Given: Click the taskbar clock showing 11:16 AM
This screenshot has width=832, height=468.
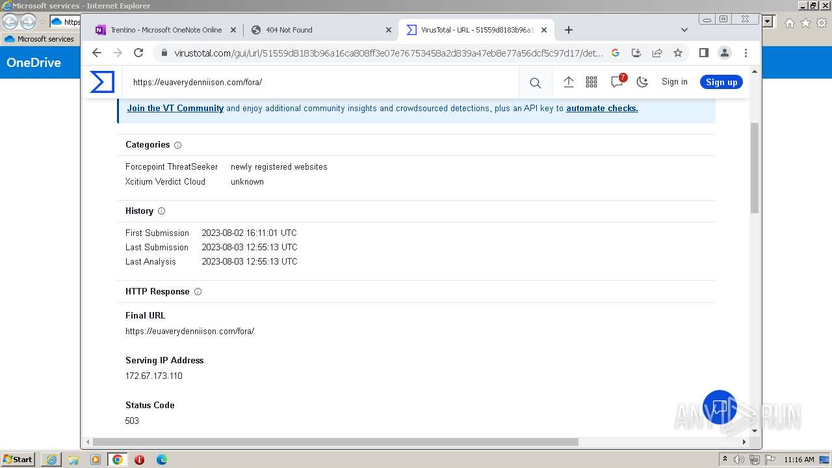Looking at the screenshot, I should pos(799,460).
